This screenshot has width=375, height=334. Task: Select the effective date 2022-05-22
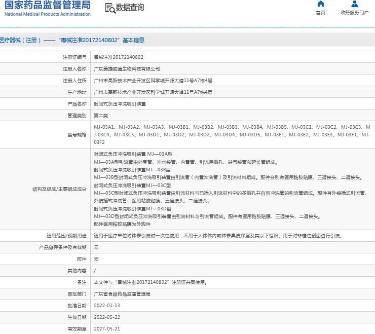[x=107, y=317]
